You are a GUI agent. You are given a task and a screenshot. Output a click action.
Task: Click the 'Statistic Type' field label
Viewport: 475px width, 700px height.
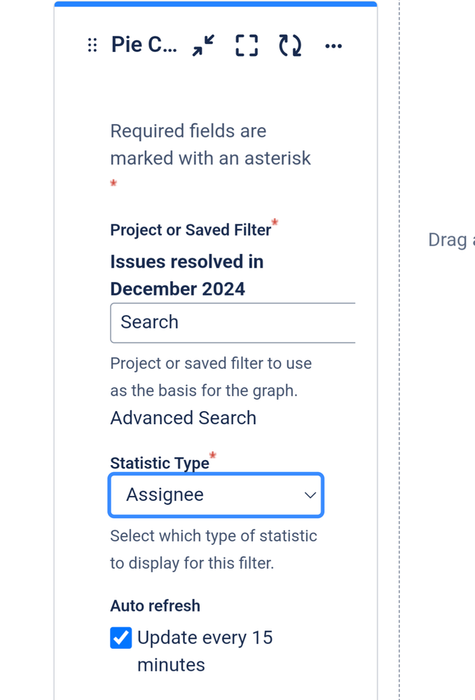pyautogui.click(x=160, y=463)
